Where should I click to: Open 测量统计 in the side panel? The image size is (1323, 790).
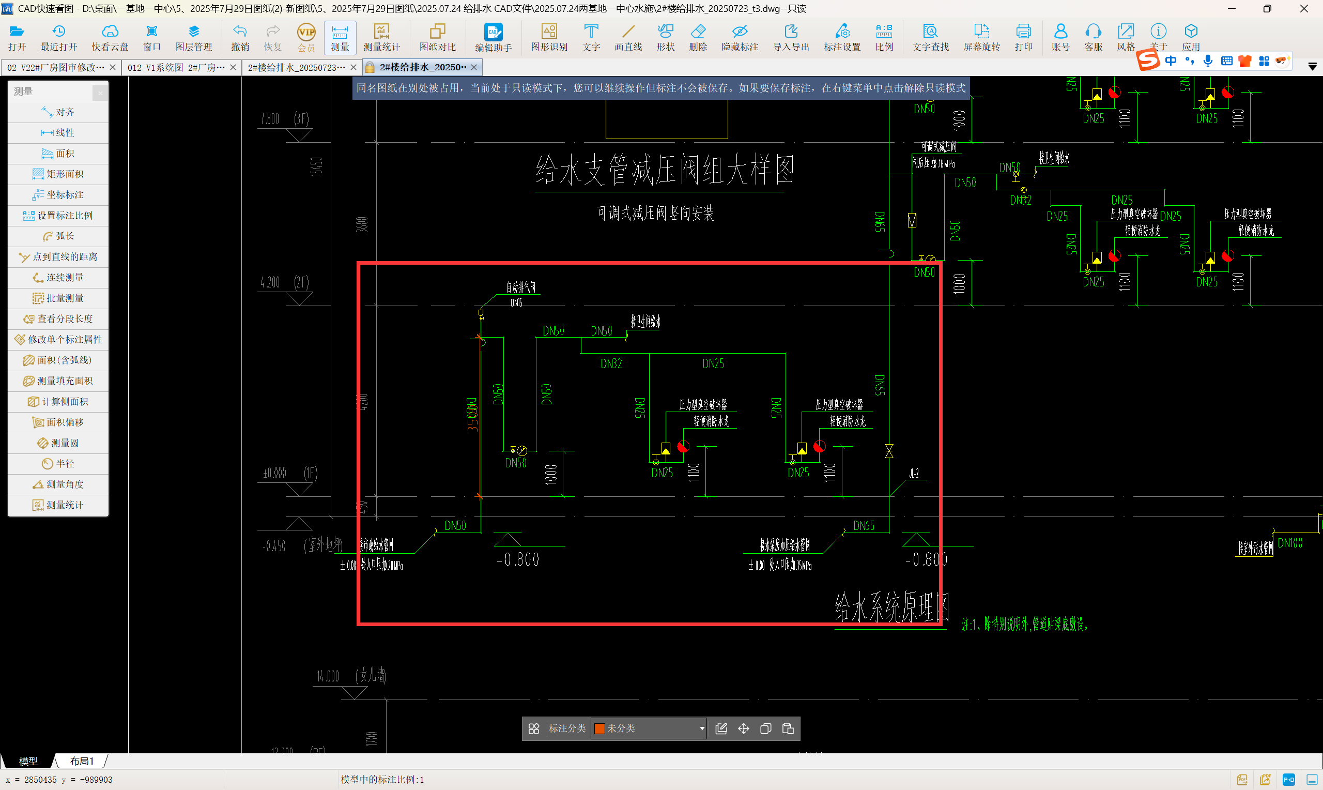coord(58,505)
